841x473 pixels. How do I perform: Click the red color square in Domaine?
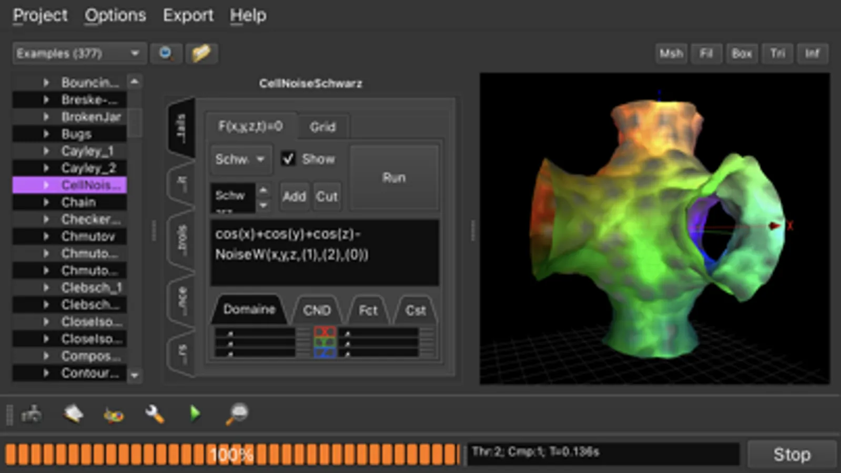tap(325, 332)
